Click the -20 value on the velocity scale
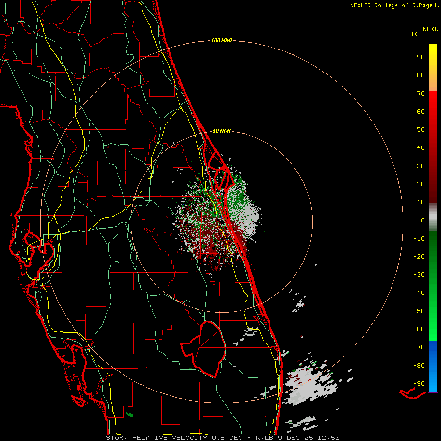The width and height of the screenshot is (441, 441). (x=419, y=257)
